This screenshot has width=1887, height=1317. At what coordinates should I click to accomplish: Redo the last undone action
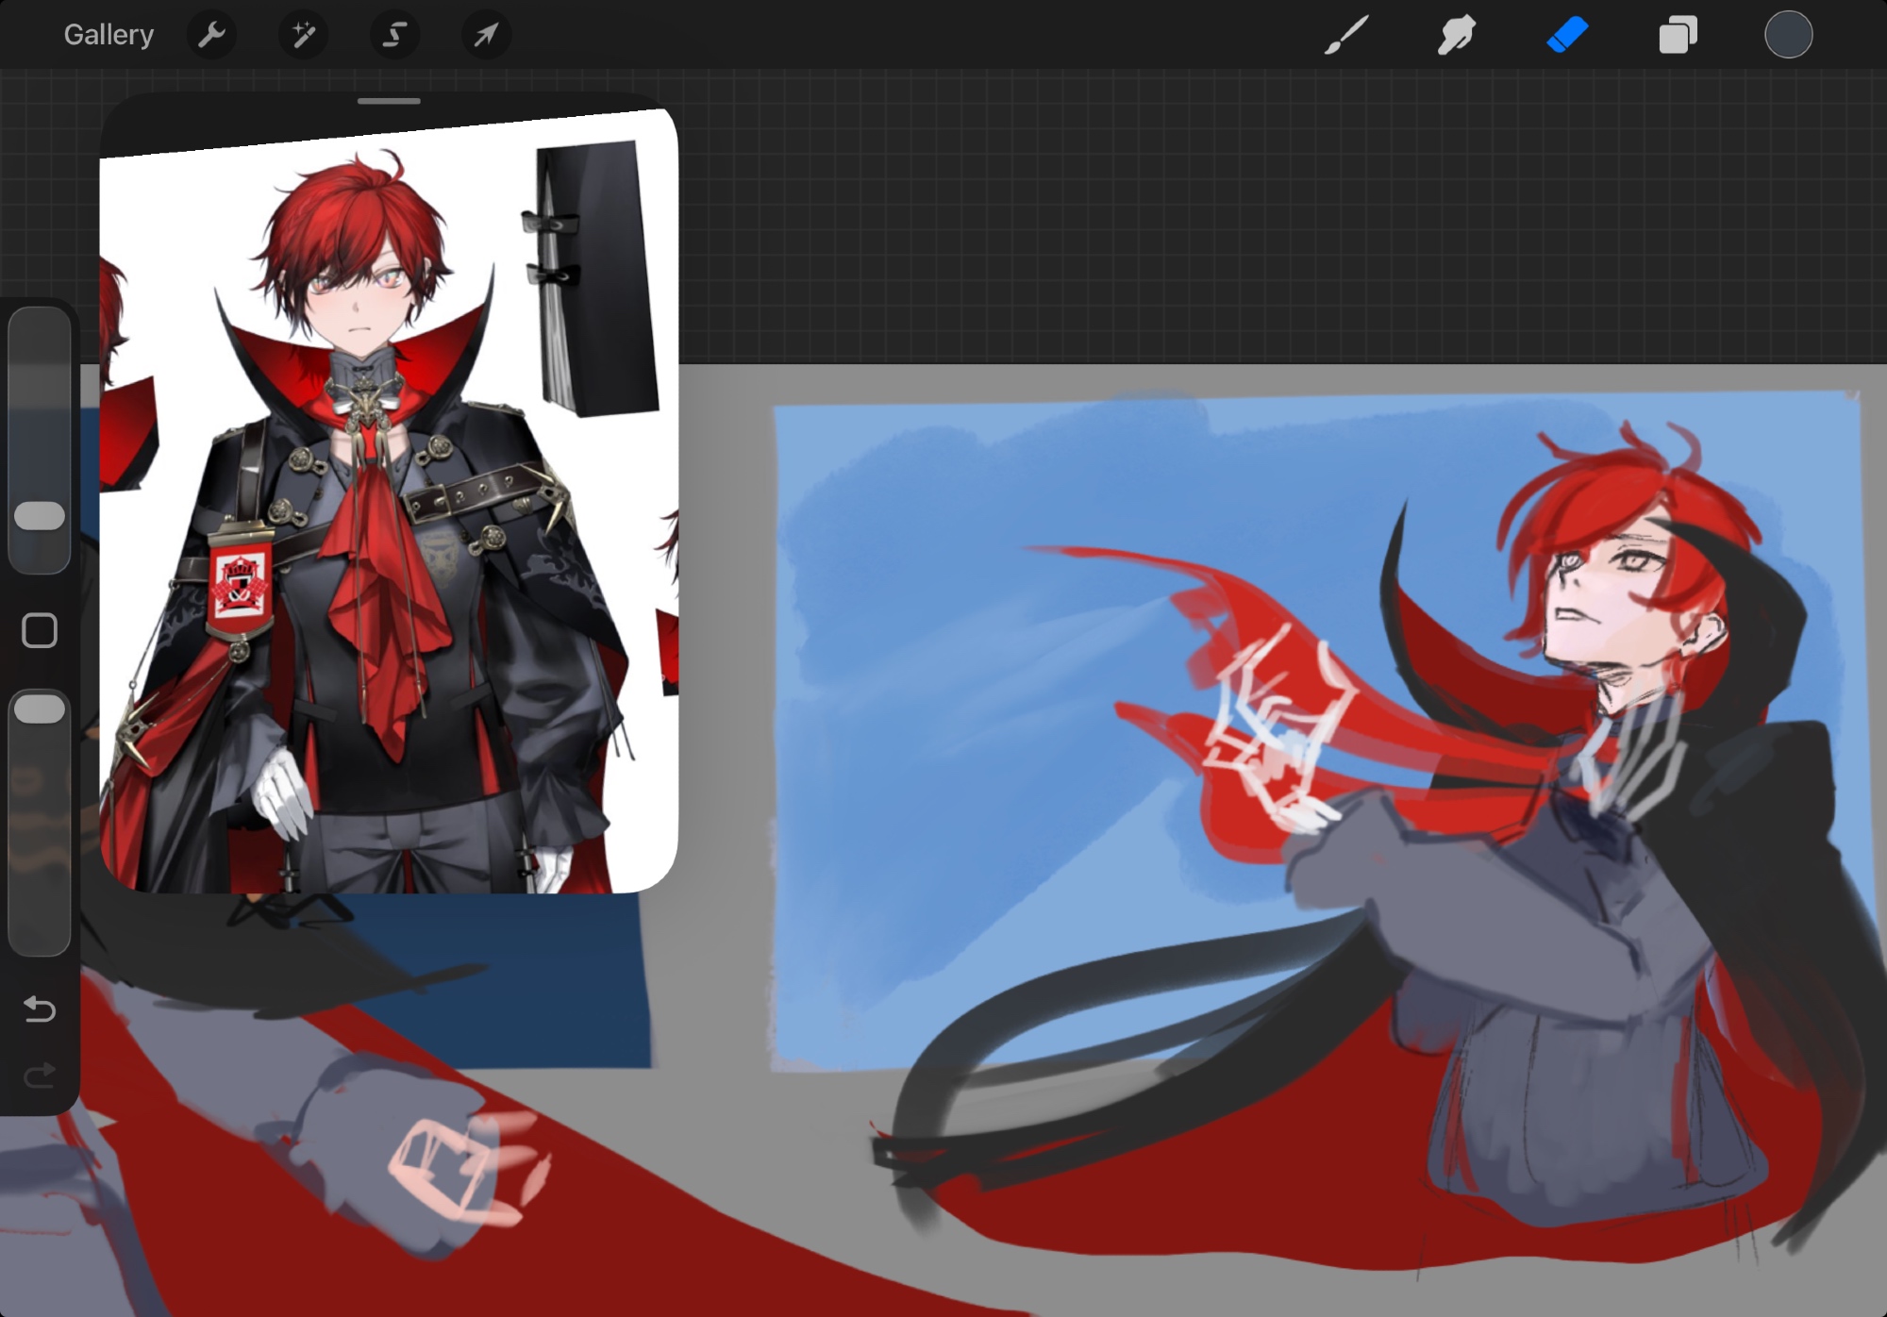pyautogui.click(x=40, y=1075)
